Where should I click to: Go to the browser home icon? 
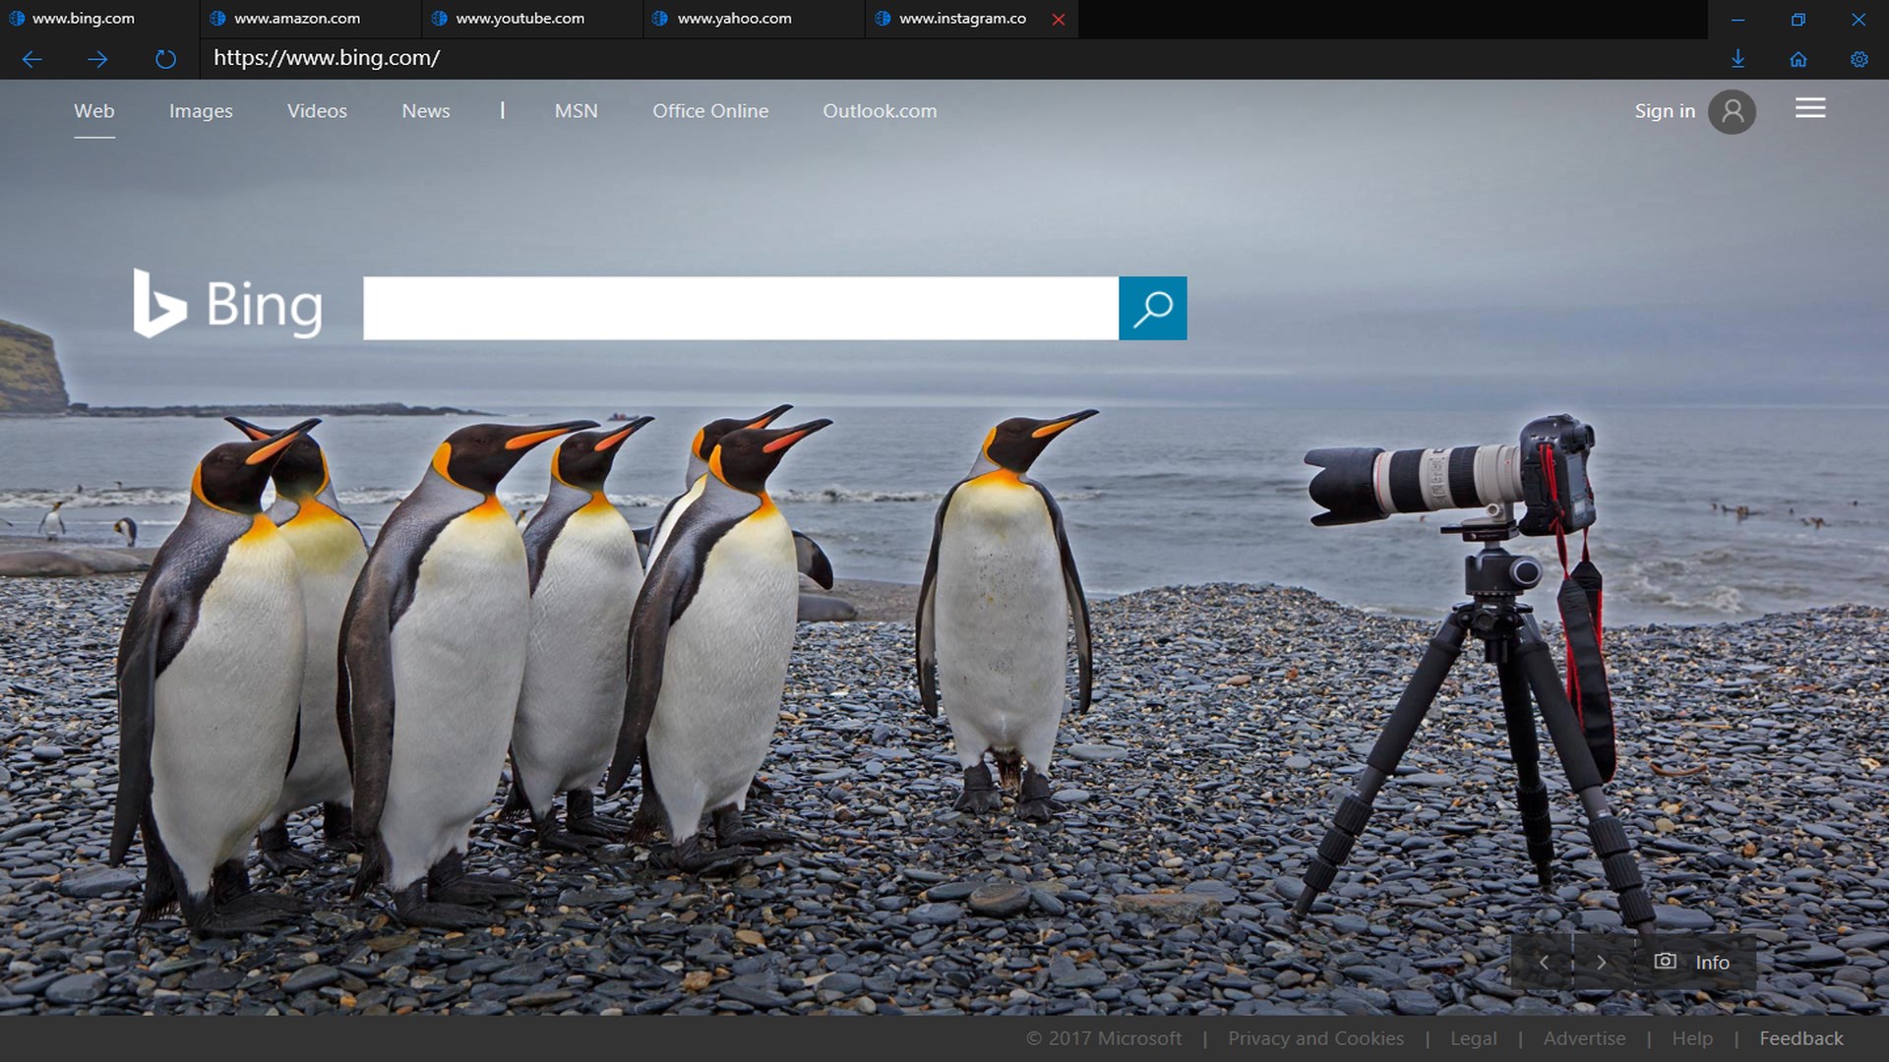[1798, 59]
